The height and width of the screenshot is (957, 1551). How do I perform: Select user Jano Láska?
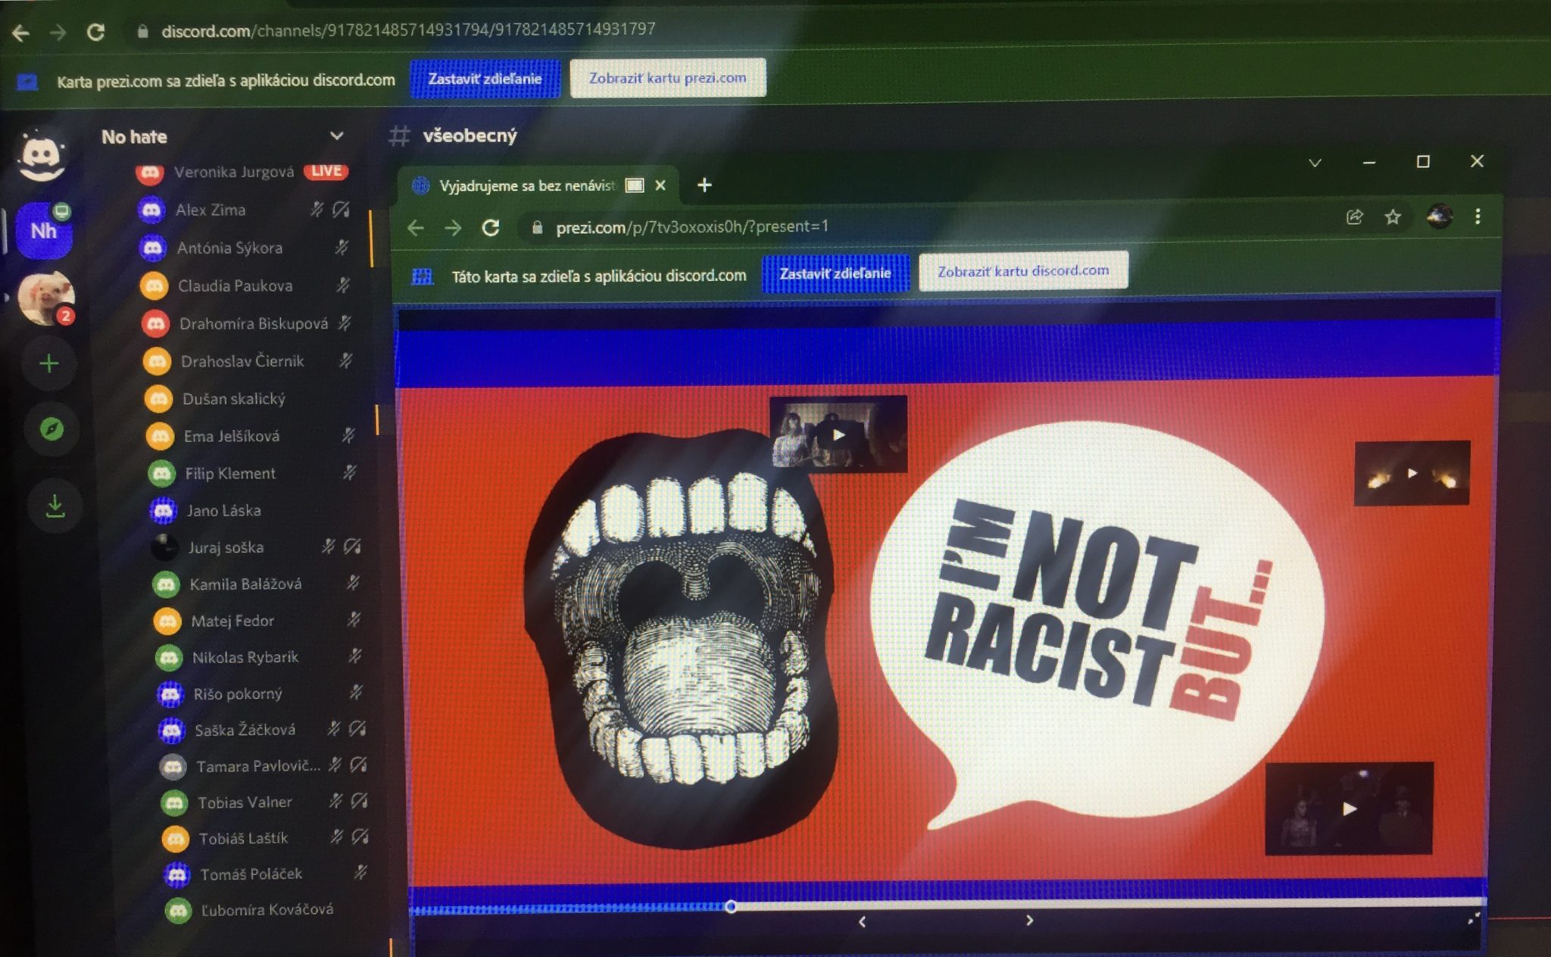(224, 510)
